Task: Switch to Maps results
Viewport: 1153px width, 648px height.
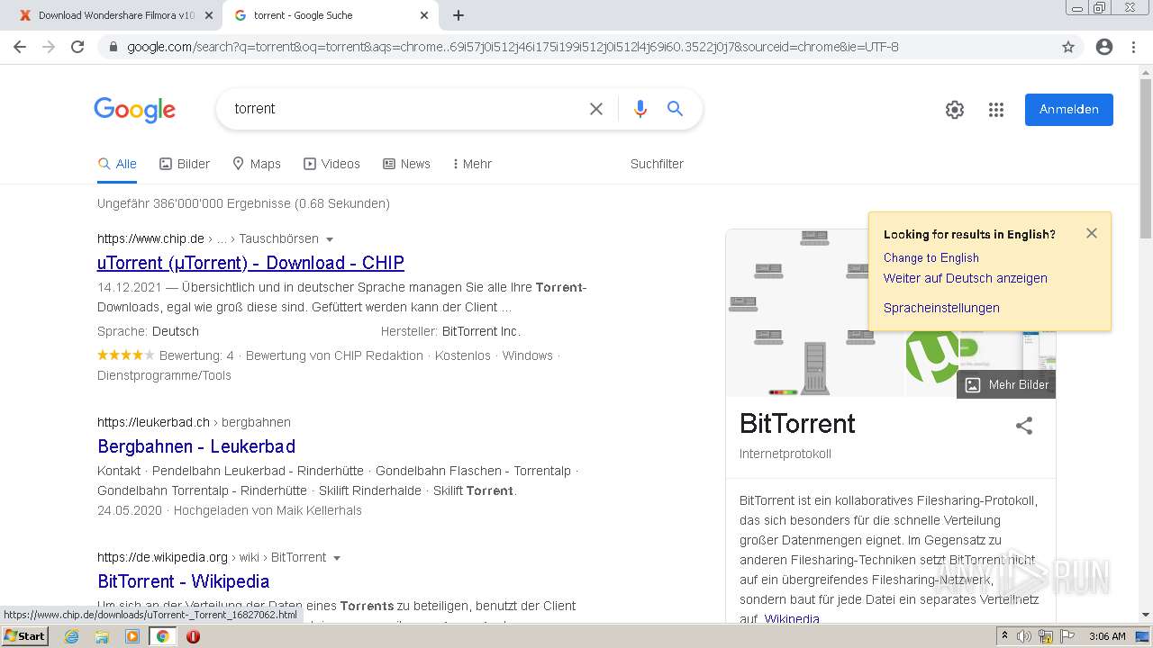Action: 257,164
